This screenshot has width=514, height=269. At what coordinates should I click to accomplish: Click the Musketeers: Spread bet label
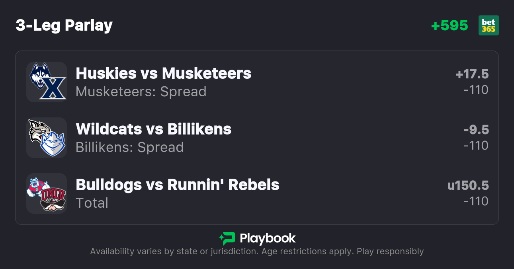point(141,92)
